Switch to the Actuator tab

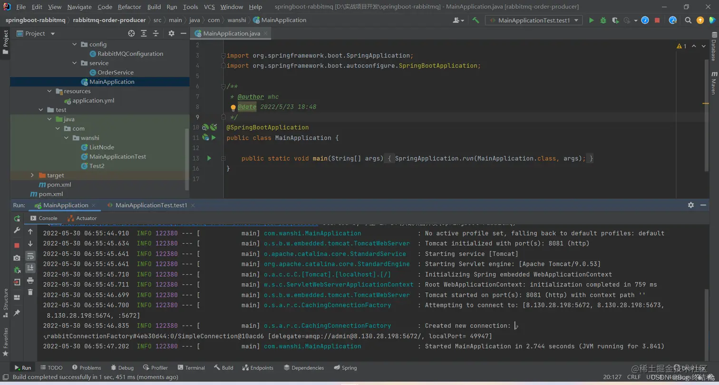82,218
